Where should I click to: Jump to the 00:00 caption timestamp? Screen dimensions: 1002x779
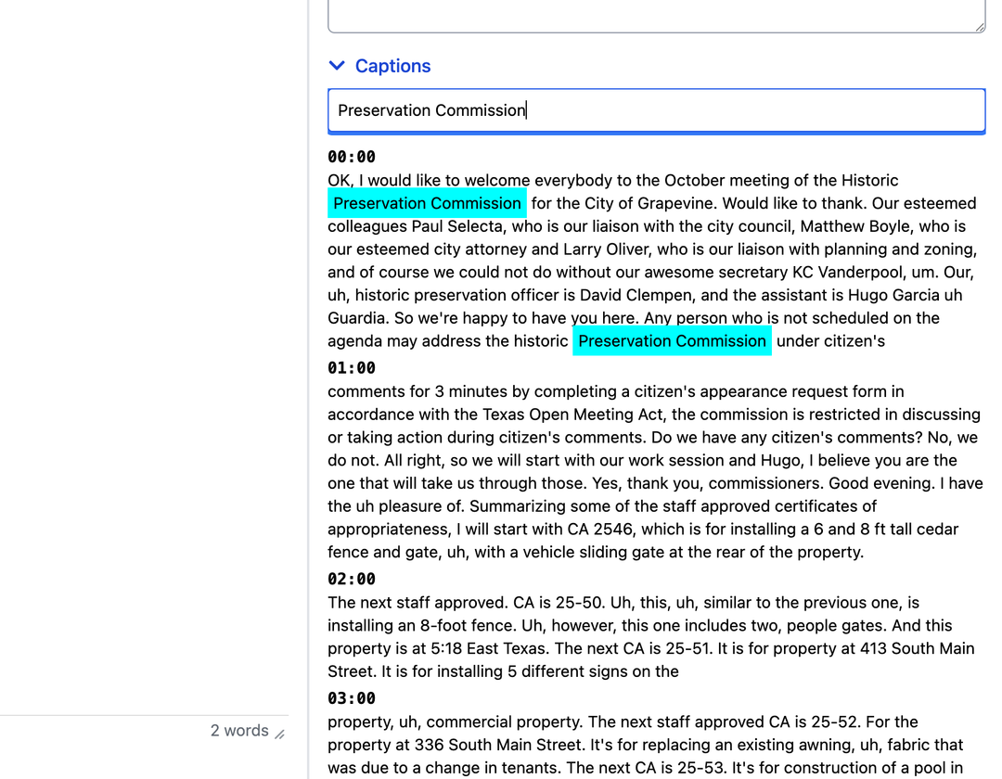[352, 157]
